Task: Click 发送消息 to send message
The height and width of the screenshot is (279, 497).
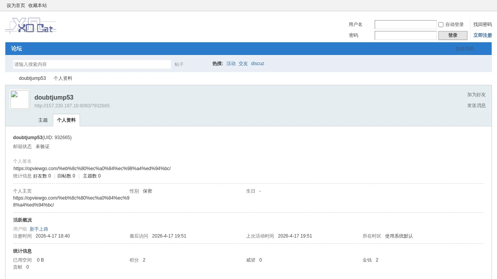Action: pos(476,105)
